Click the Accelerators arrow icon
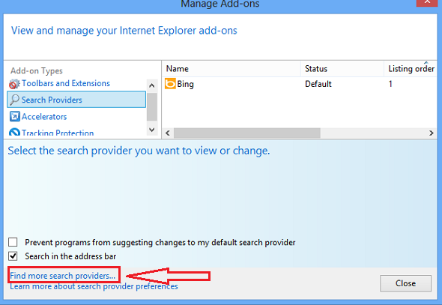 14,116
